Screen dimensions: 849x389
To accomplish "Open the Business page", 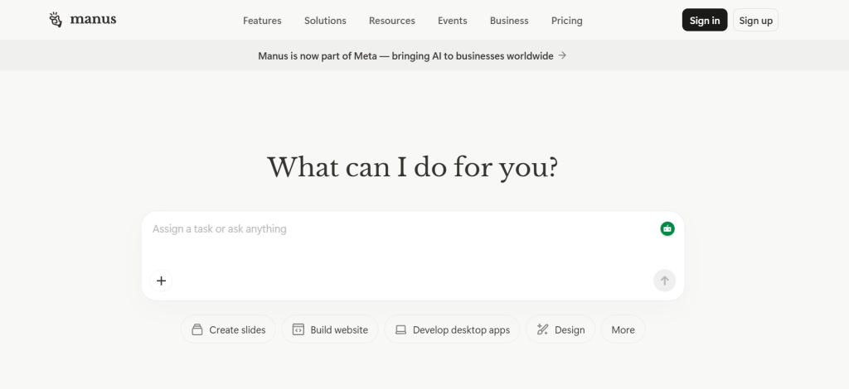I will tap(509, 21).
